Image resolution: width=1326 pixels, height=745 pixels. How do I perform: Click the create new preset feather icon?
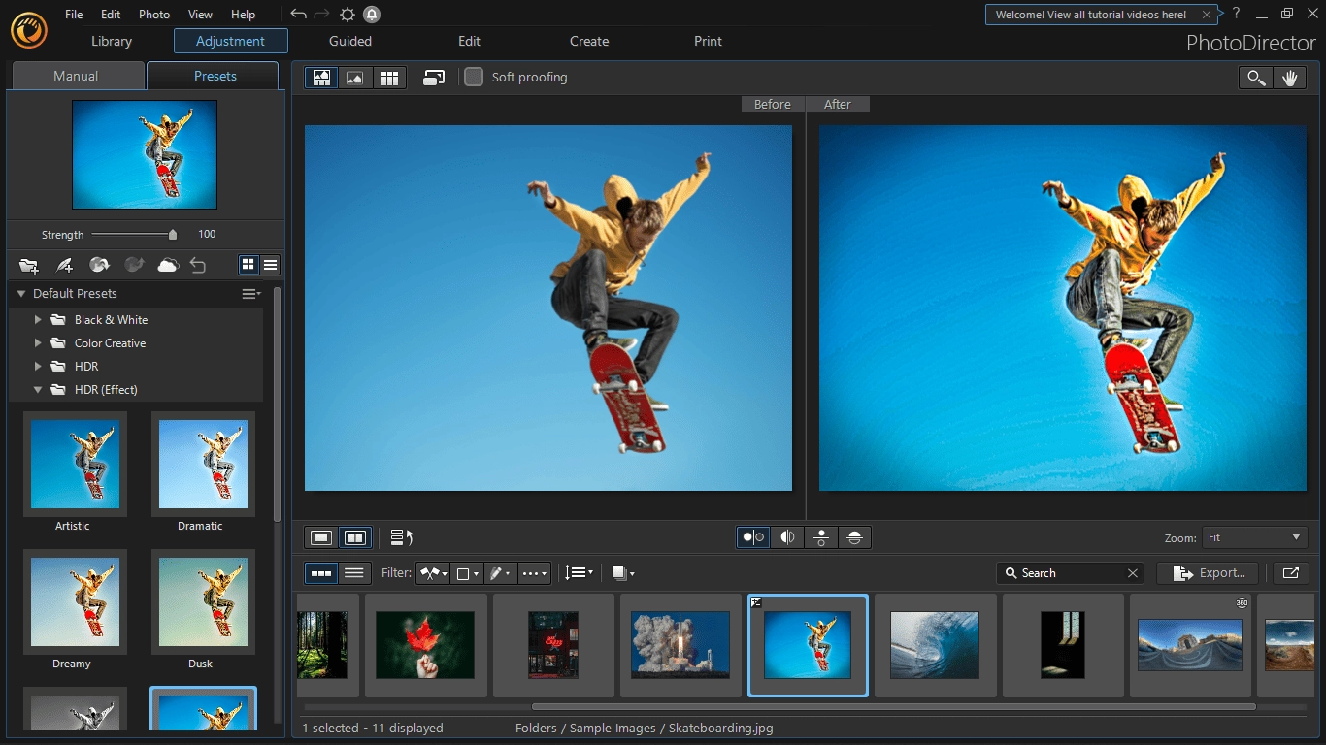(64, 265)
